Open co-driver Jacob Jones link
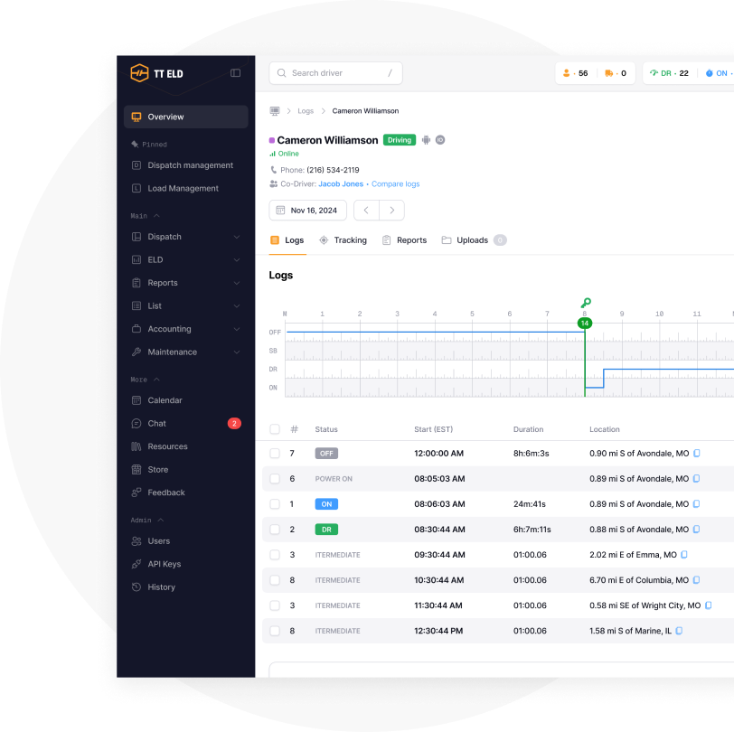The height and width of the screenshot is (732, 734). tap(341, 184)
